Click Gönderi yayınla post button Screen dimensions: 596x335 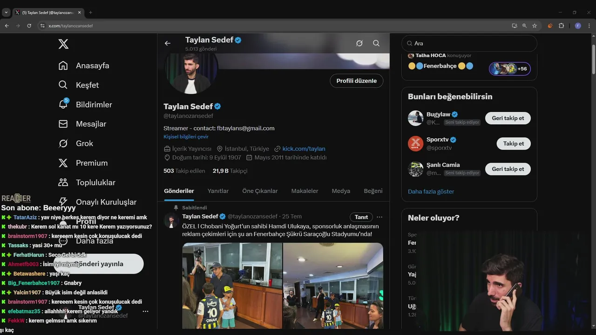tap(99, 264)
